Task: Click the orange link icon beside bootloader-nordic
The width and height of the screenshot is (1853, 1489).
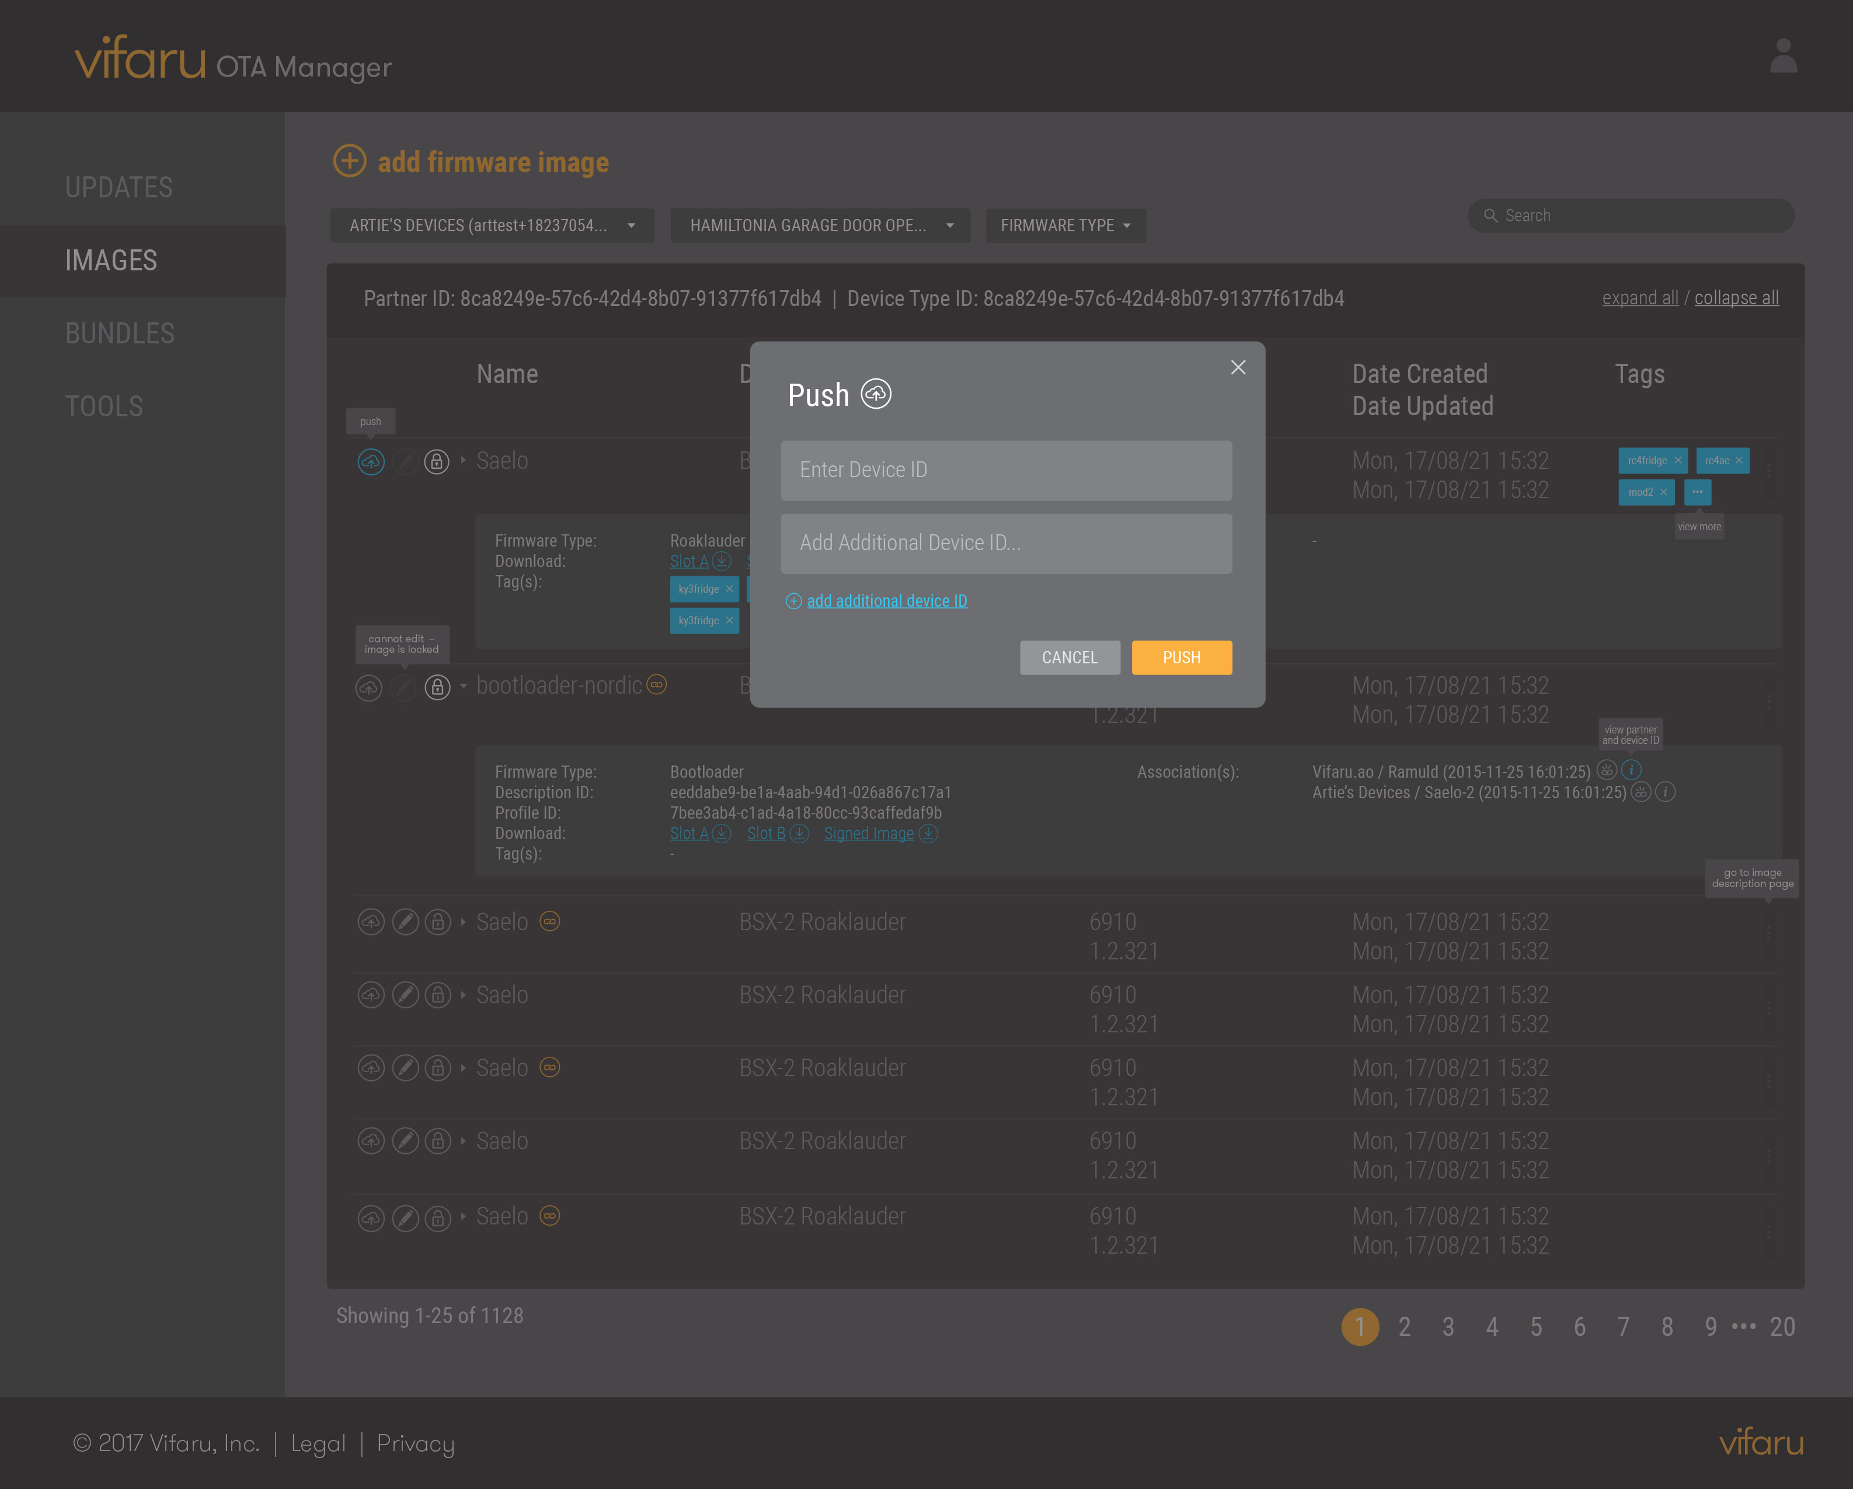Action: (656, 685)
